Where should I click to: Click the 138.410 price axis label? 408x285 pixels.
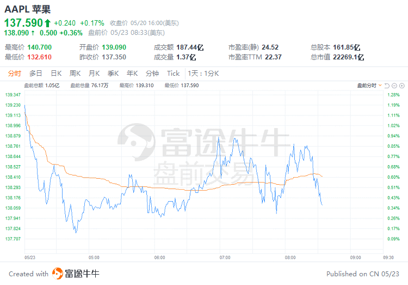[13, 177]
